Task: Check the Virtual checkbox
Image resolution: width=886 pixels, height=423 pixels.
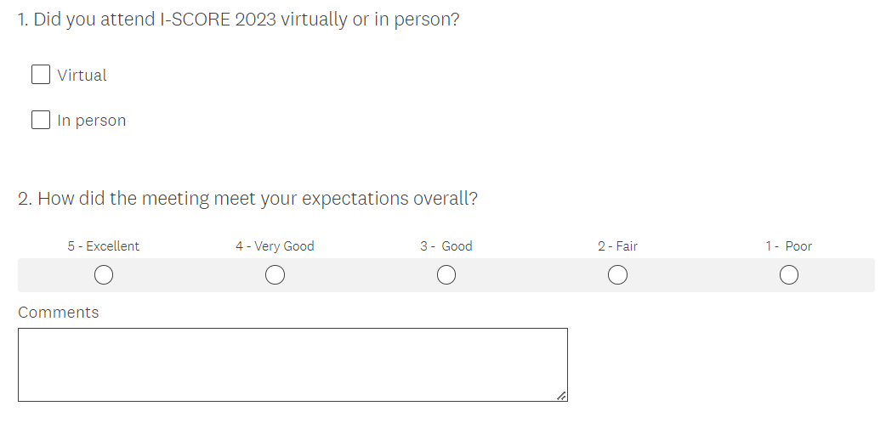Action: pos(41,75)
